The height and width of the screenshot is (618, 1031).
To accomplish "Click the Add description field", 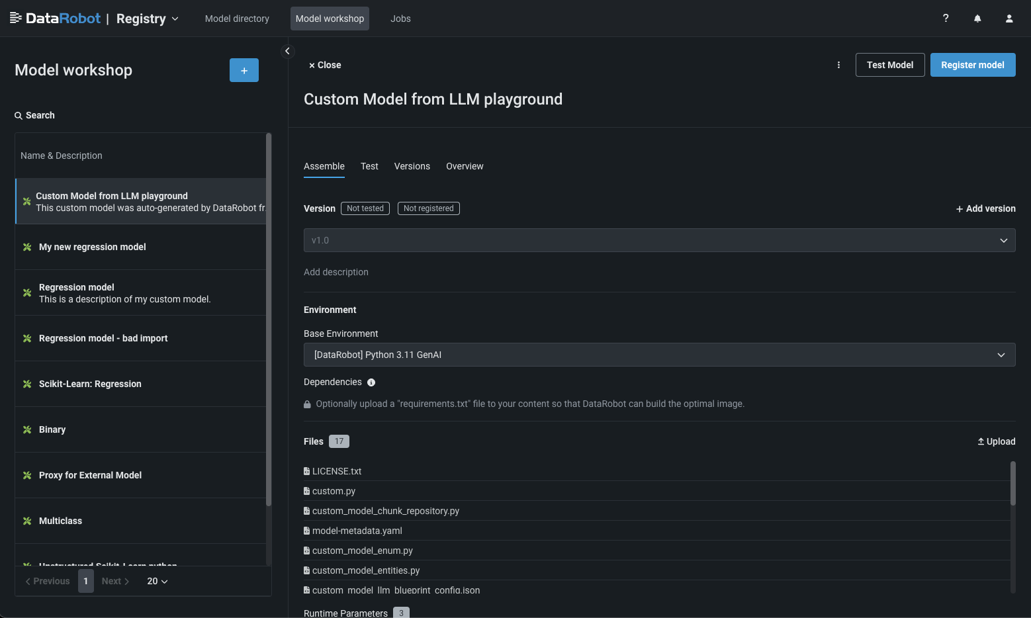I will tap(336, 272).
